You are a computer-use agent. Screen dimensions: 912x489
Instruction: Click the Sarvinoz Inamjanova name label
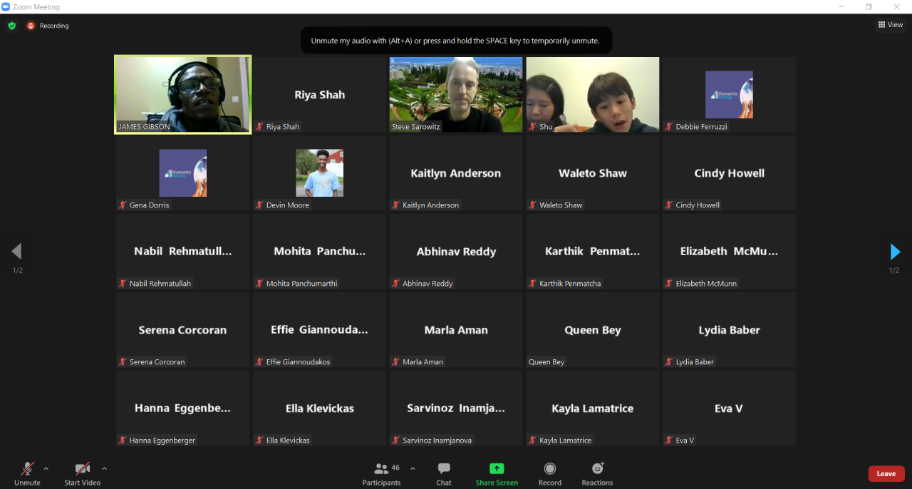(437, 440)
